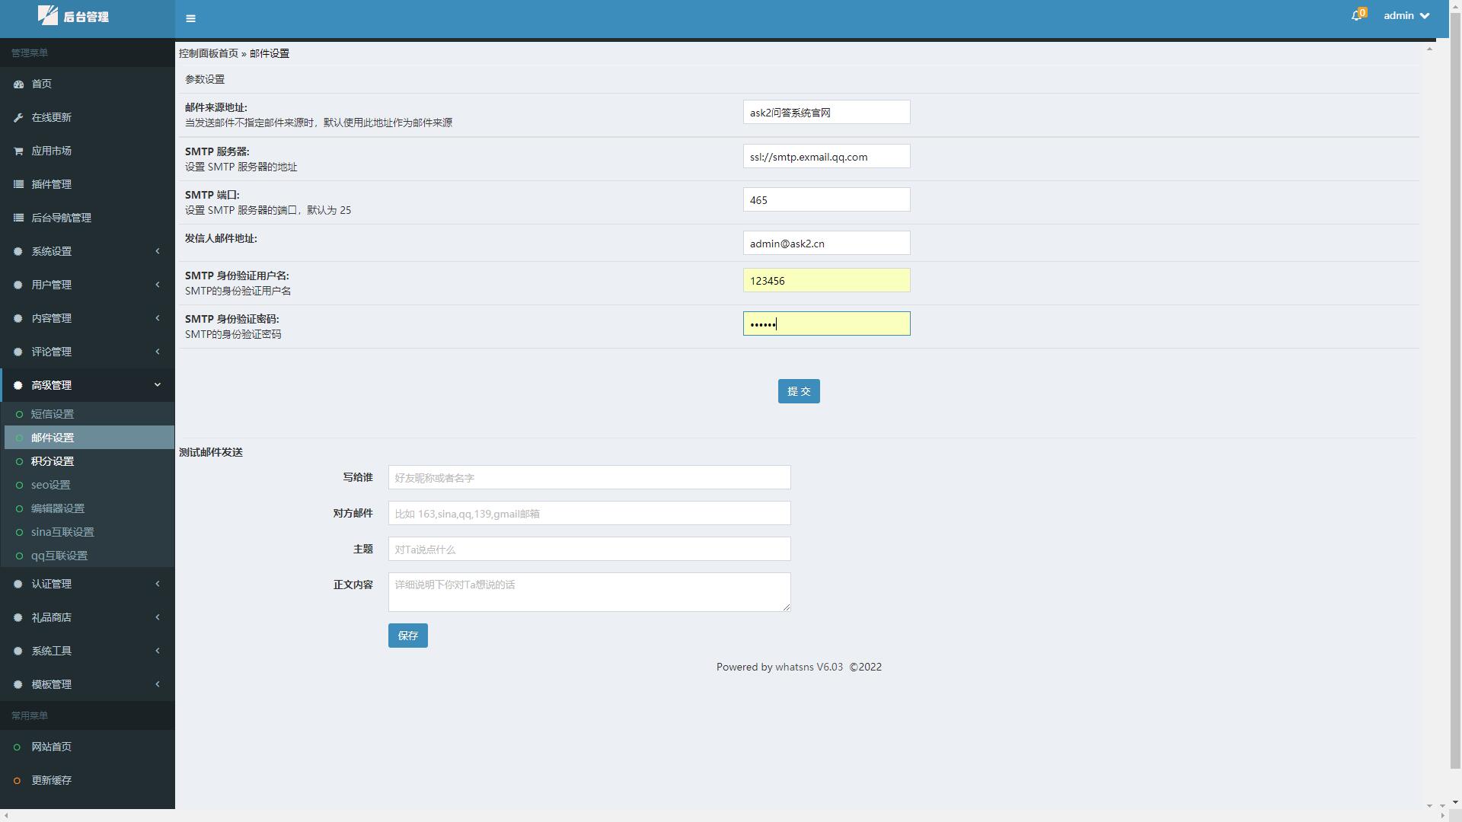Click the list icon for 后台导航管理
Image resolution: width=1462 pixels, height=822 pixels.
[x=18, y=218]
